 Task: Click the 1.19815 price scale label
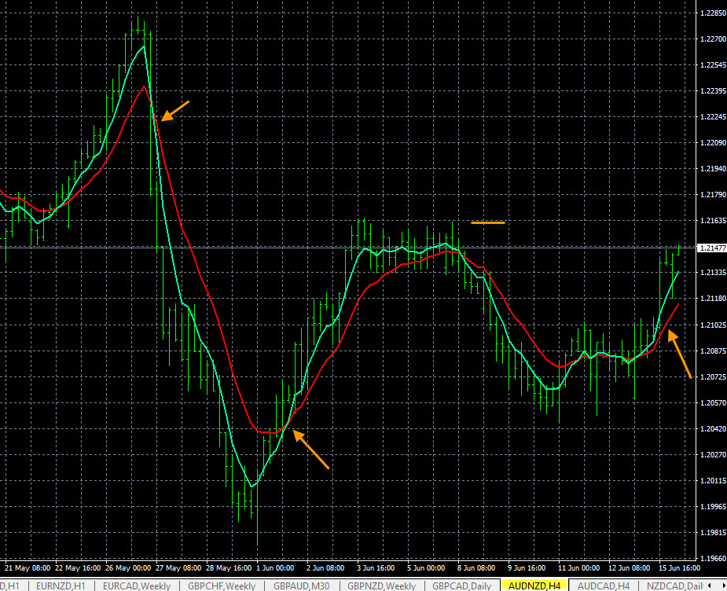[x=713, y=533]
